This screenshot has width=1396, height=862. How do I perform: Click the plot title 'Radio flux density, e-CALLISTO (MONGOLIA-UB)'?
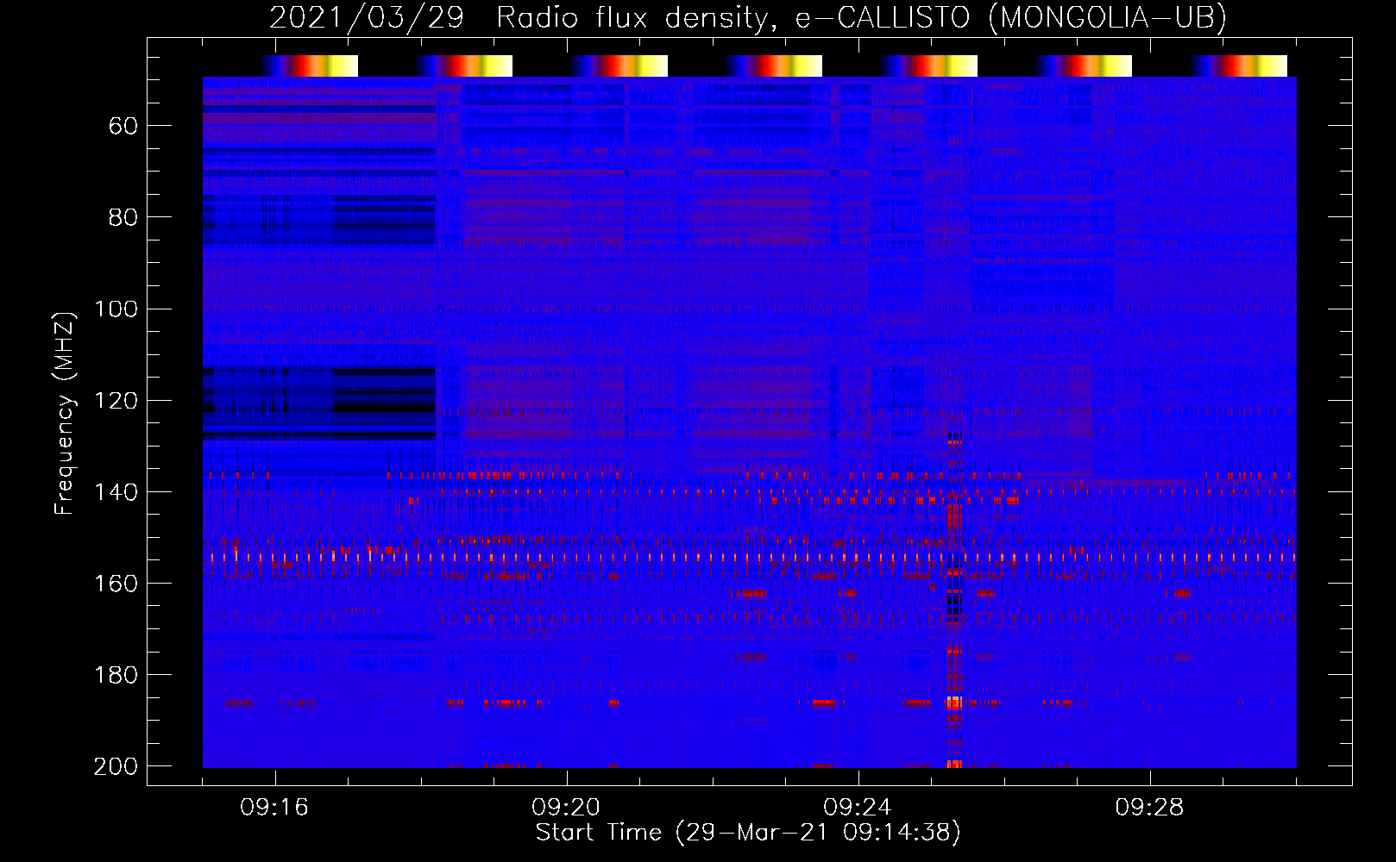point(861,17)
